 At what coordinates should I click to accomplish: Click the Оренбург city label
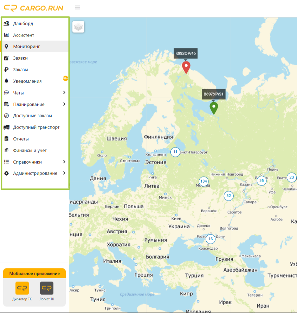pyautogui.click(x=279, y=207)
